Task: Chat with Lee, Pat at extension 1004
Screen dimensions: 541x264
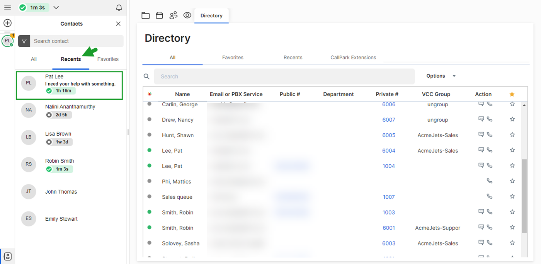Action: tap(481, 166)
